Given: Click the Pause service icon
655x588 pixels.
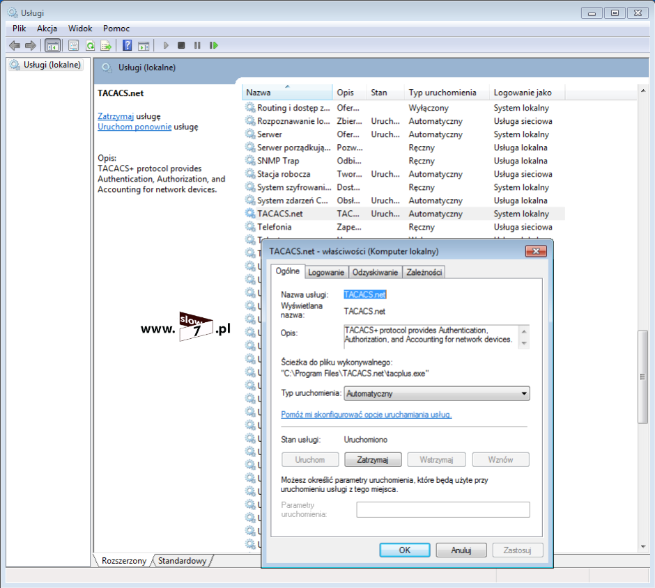Looking at the screenshot, I should point(197,45).
